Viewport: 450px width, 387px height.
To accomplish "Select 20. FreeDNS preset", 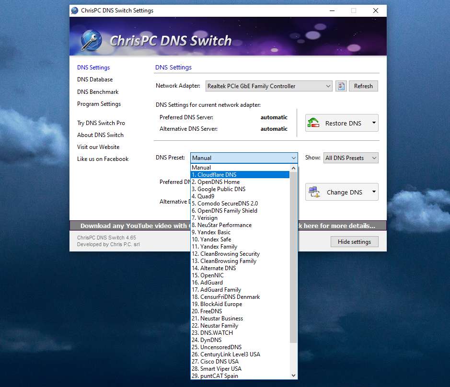I will [x=240, y=311].
